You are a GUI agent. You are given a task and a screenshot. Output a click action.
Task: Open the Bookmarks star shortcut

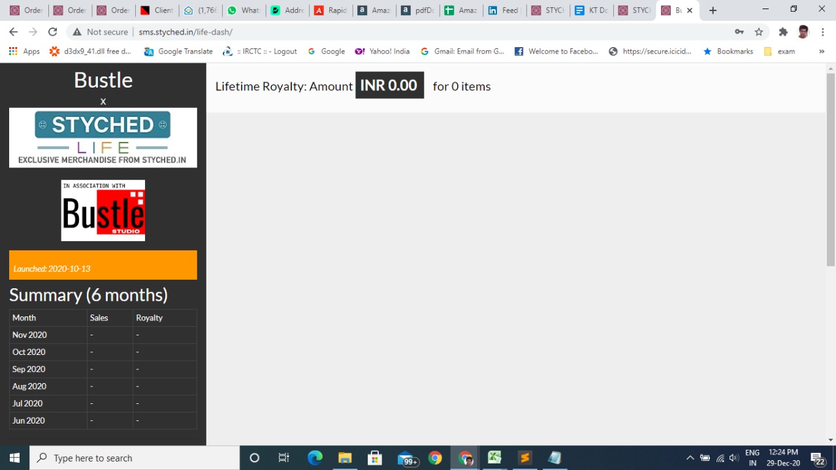(728, 51)
